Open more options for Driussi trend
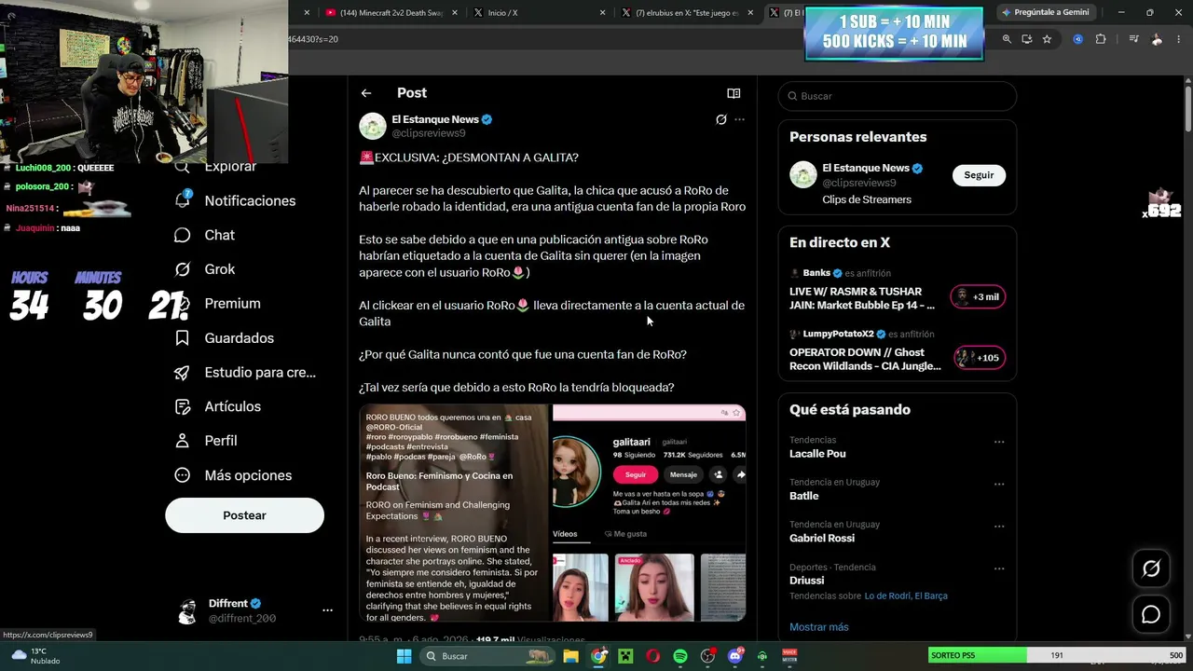This screenshot has height=671, width=1193. 999,568
